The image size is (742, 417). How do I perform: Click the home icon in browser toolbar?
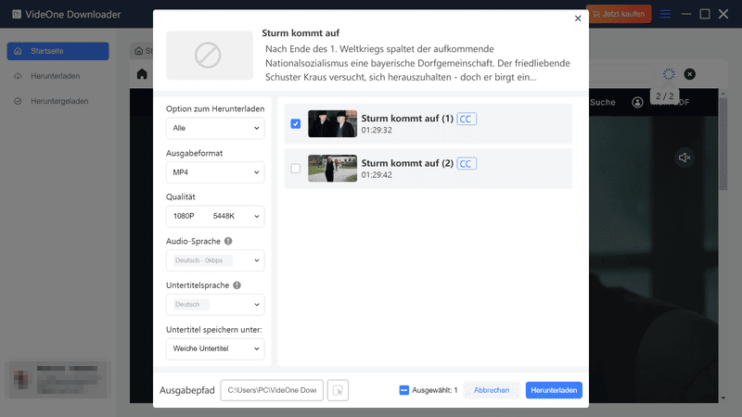(142, 74)
